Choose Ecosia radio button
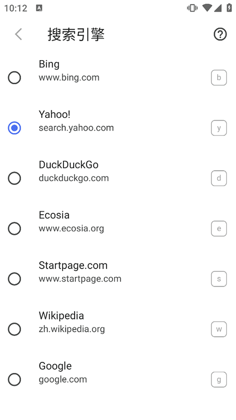Viewport: 236px width, 420px height. click(14, 228)
